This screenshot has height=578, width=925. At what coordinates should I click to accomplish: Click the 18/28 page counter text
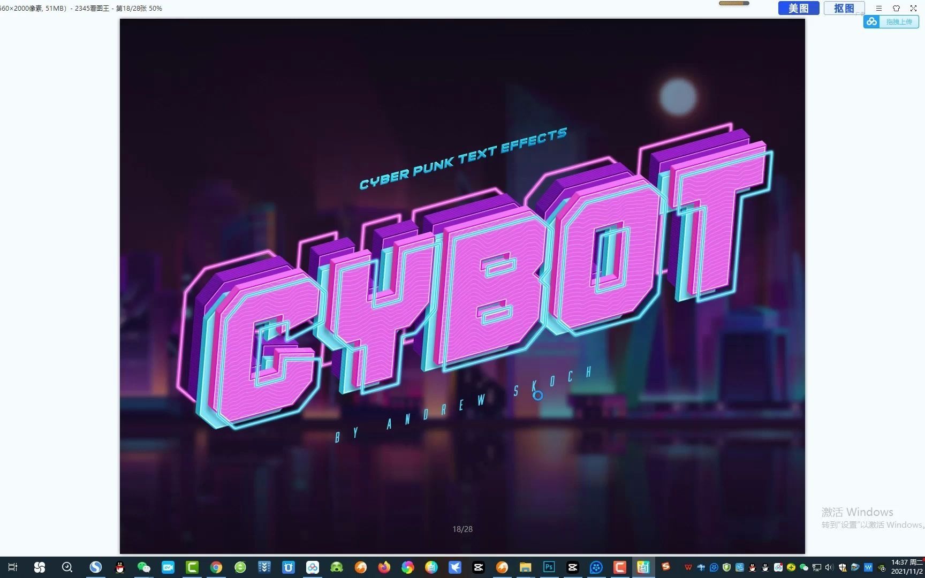click(462, 529)
